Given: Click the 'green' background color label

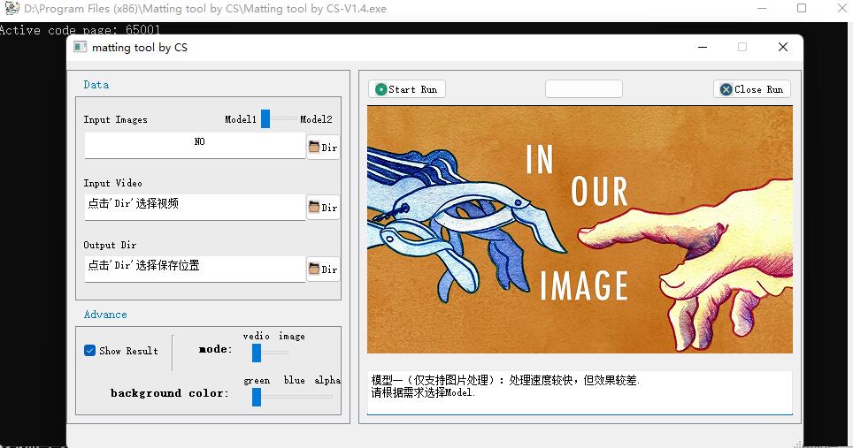Looking at the screenshot, I should click(257, 381).
